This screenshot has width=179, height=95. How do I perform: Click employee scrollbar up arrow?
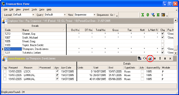pyautogui.click(x=175, y=20)
